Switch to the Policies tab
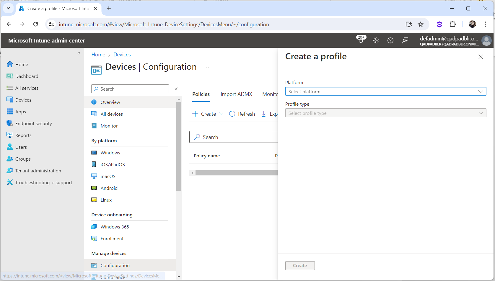This screenshot has width=495, height=281. coord(201,94)
